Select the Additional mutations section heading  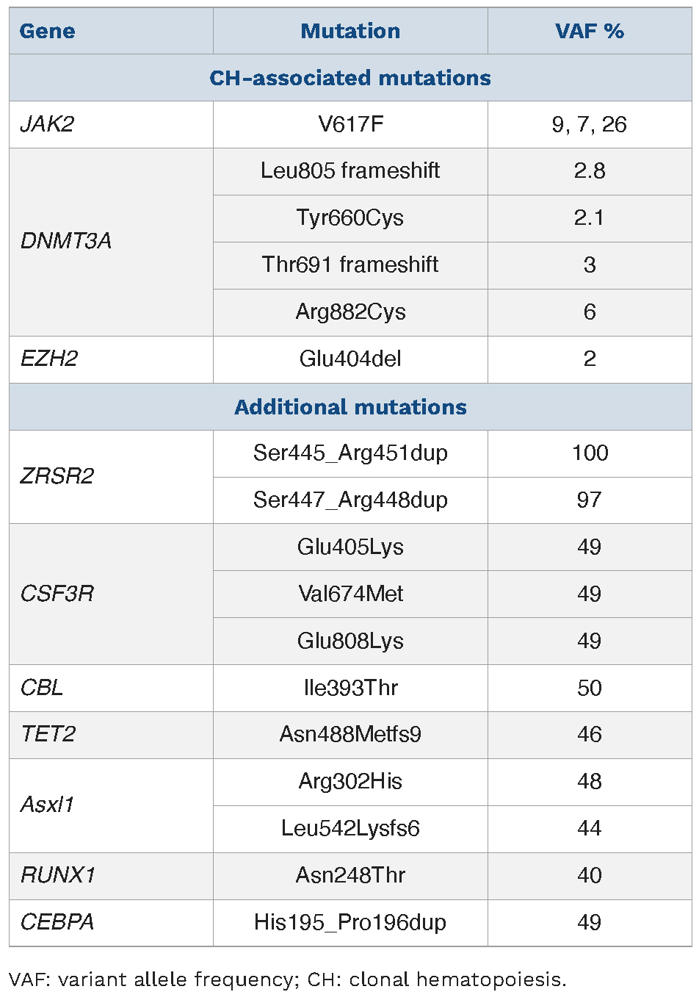pyautogui.click(x=350, y=407)
